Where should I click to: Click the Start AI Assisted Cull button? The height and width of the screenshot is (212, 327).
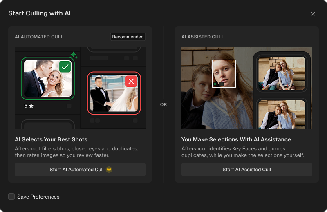(247, 170)
